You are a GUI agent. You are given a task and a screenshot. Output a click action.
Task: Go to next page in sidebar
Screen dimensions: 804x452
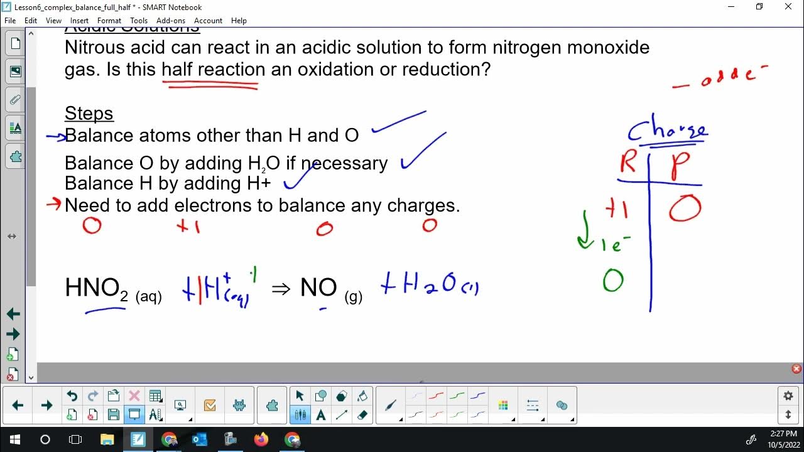[13, 334]
